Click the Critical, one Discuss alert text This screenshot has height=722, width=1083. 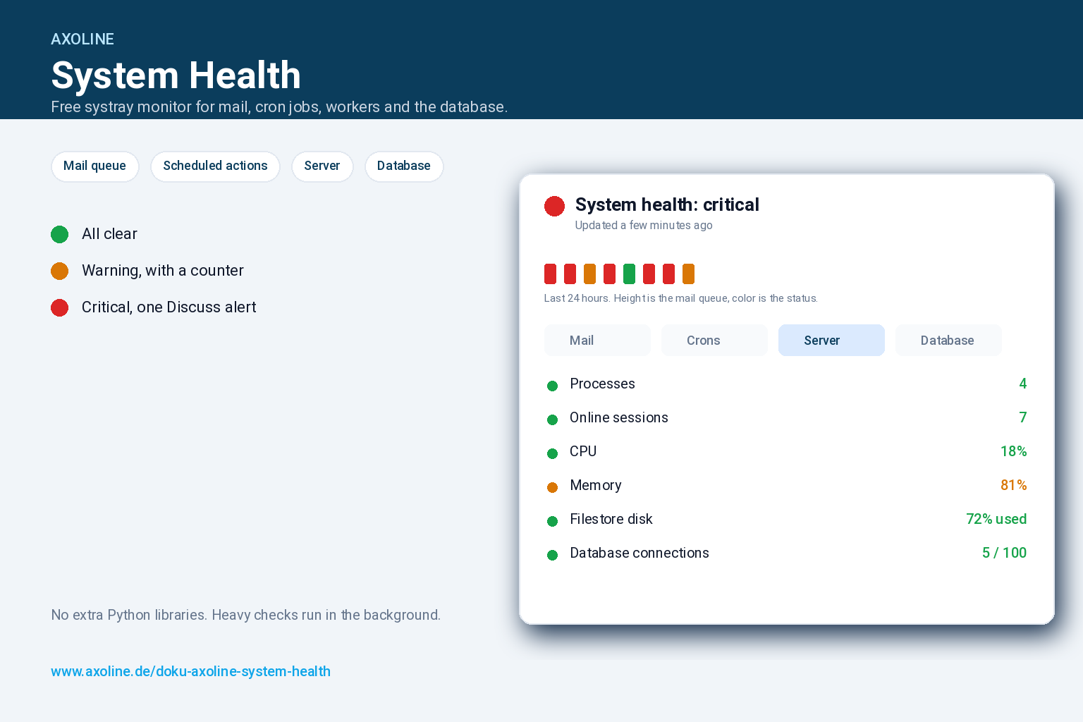169,307
